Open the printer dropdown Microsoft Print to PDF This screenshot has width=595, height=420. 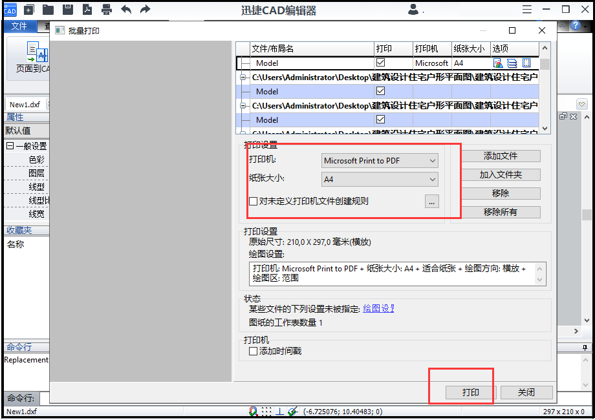(380, 161)
